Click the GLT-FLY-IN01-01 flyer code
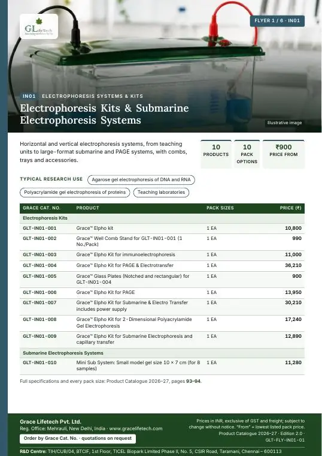Image resolution: width=322 pixels, height=456 pixels. coord(285,440)
